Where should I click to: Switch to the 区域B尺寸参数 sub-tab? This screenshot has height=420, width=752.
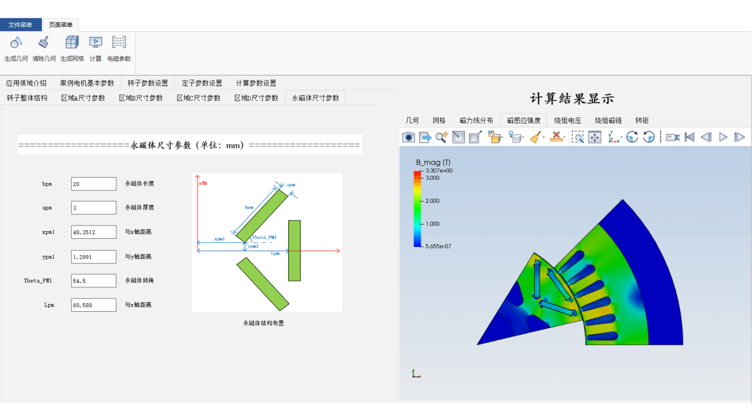pos(141,97)
